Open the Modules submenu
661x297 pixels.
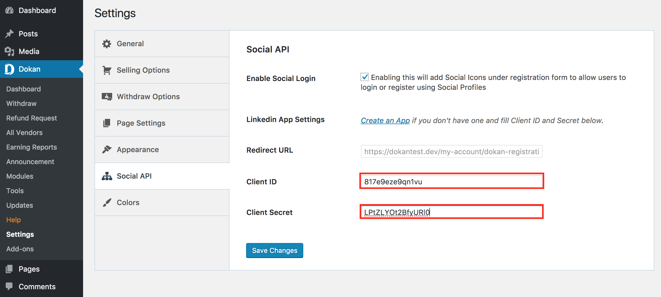pos(20,176)
